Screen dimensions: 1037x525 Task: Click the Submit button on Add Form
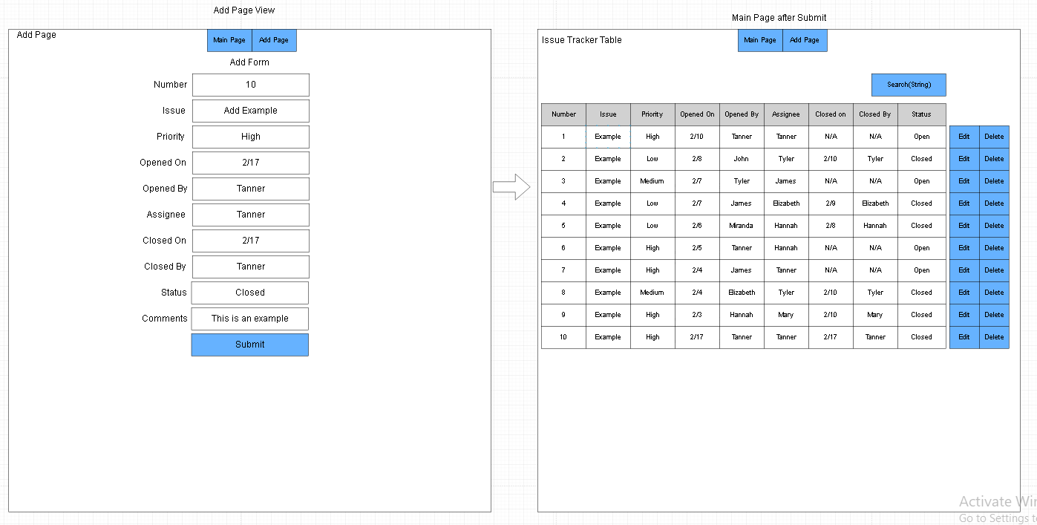click(x=250, y=345)
